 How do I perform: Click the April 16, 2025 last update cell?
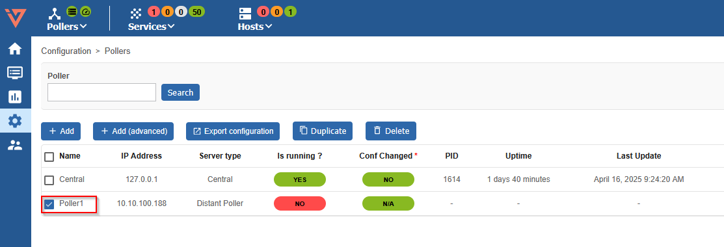pos(639,179)
